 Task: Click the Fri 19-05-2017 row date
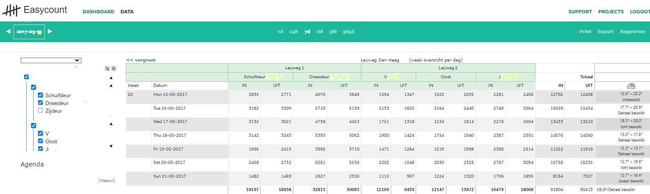pos(169,149)
